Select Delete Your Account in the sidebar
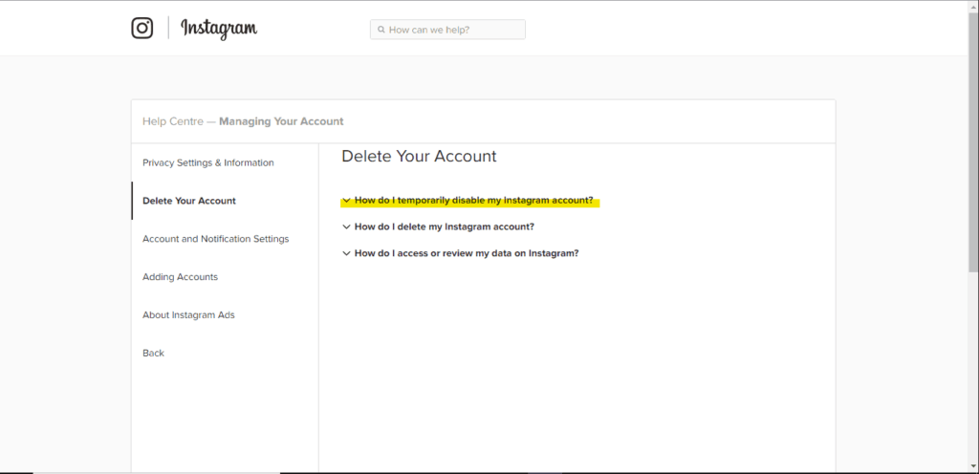 (189, 201)
